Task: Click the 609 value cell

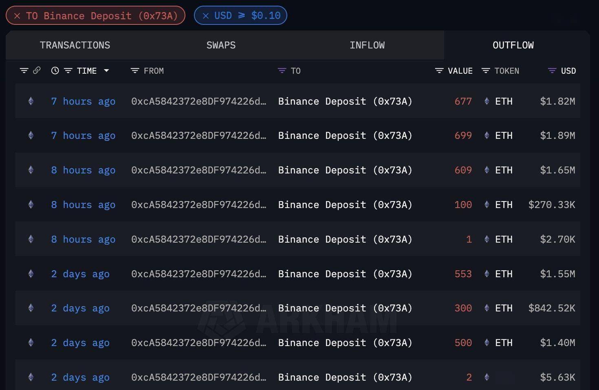Action: [x=463, y=170]
